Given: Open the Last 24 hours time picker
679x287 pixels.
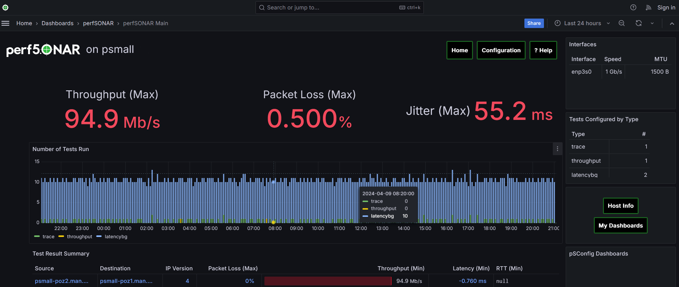Looking at the screenshot, I should pyautogui.click(x=582, y=23).
